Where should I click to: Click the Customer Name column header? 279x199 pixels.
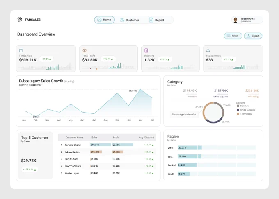coord(74,138)
